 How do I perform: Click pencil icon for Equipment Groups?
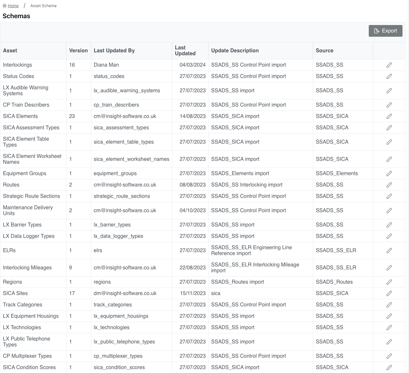pyautogui.click(x=389, y=174)
